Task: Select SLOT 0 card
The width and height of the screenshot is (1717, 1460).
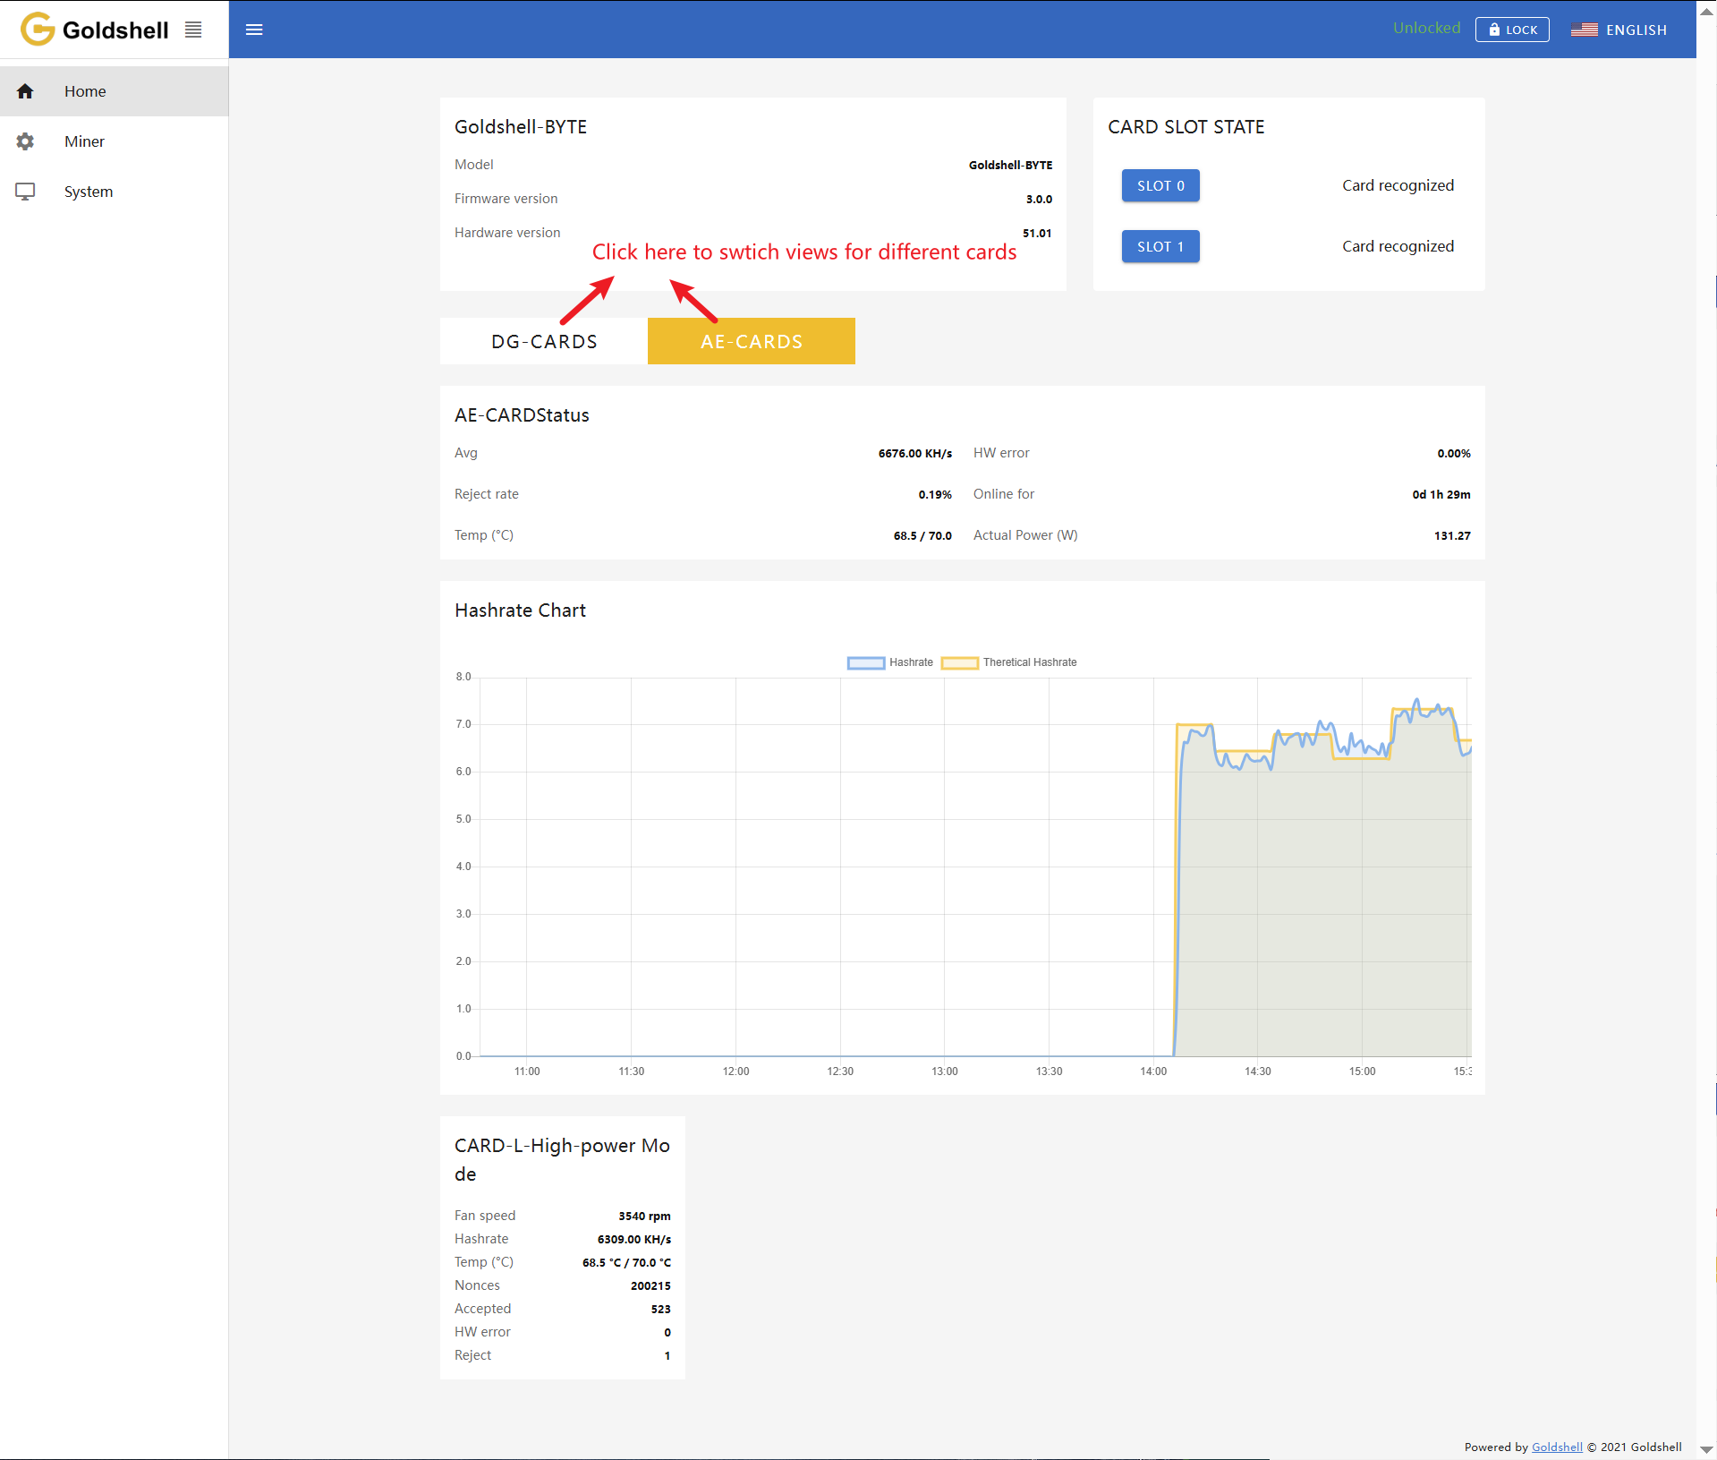Action: [x=1160, y=185]
